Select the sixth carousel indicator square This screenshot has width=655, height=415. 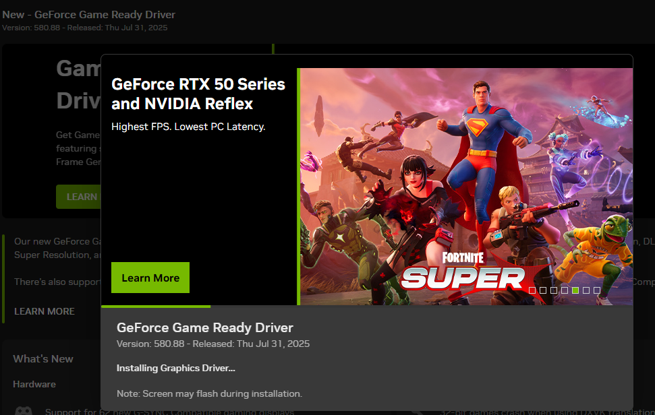586,290
